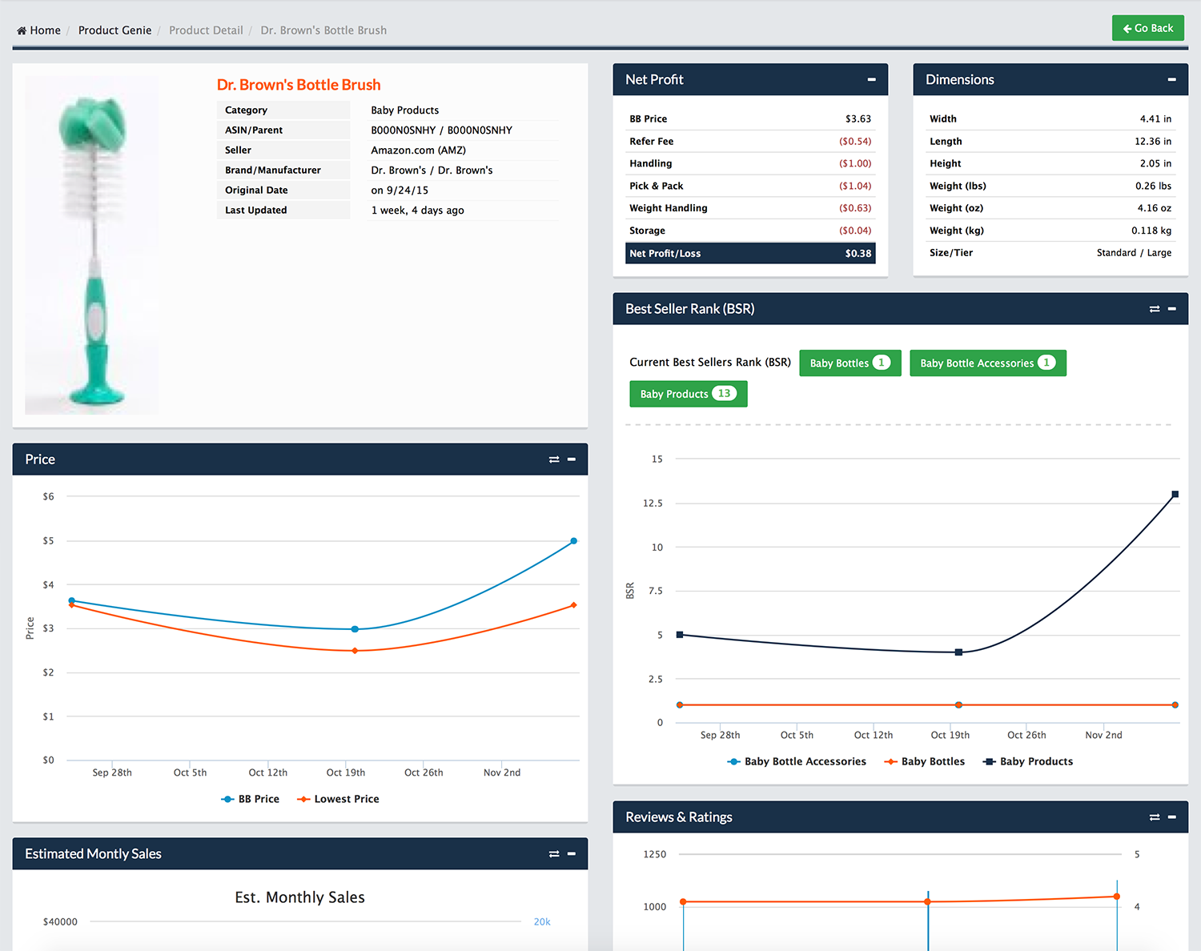Click the Brand/Manufacturer value Dr. Brown's / Dr. Brown's
1201x951 pixels.
432,171
